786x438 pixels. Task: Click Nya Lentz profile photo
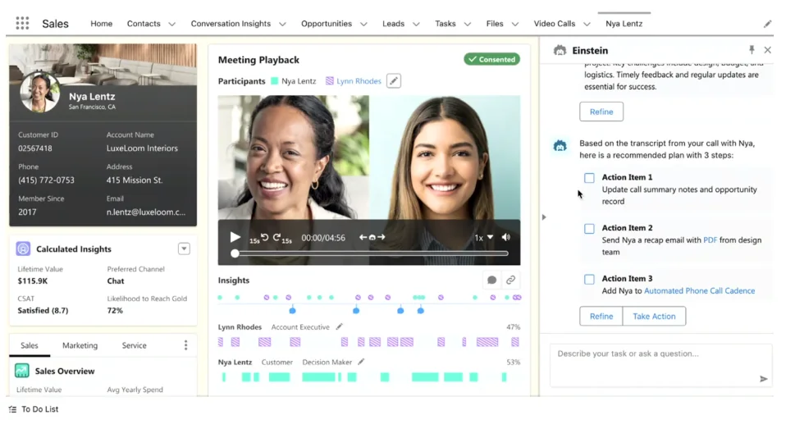click(39, 92)
